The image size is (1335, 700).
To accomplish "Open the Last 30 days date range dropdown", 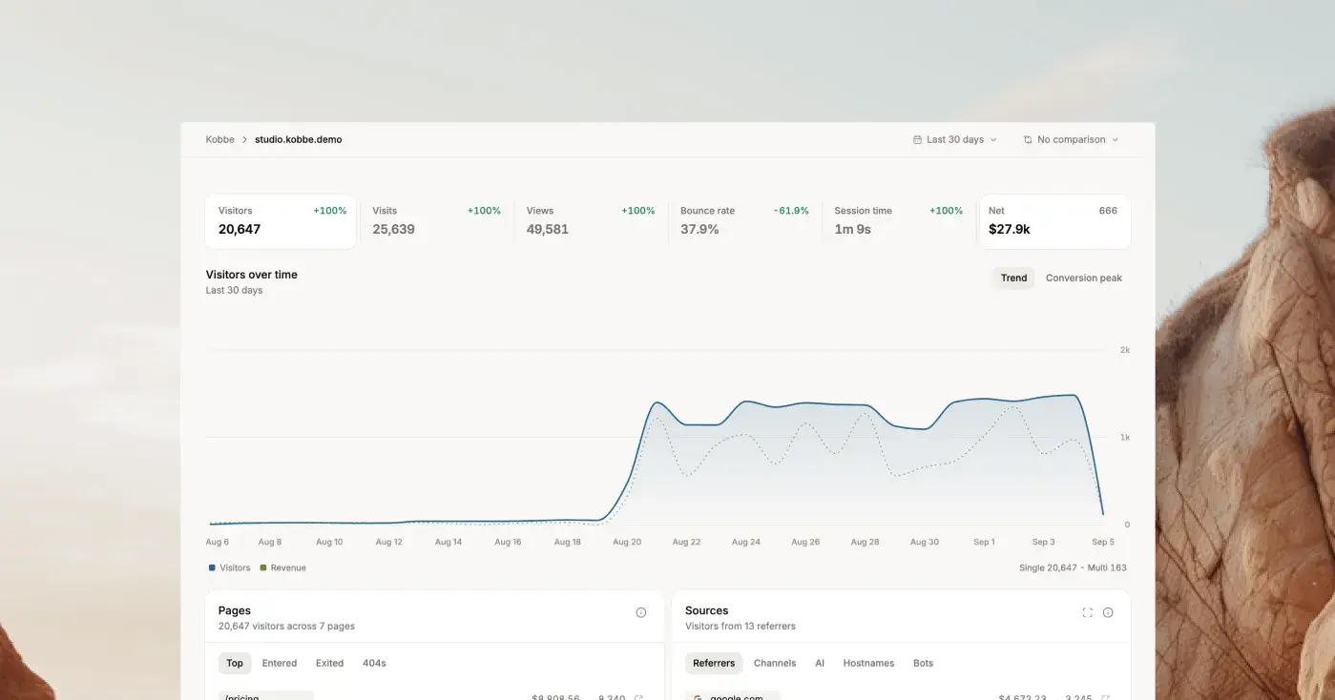I will point(954,139).
